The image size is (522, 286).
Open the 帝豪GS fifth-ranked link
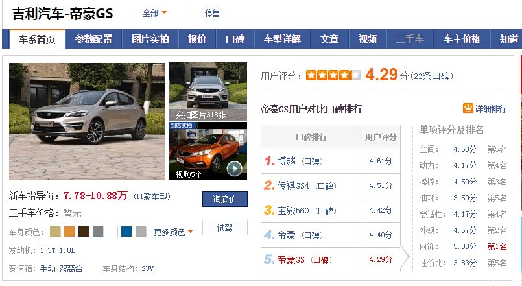(x=291, y=259)
